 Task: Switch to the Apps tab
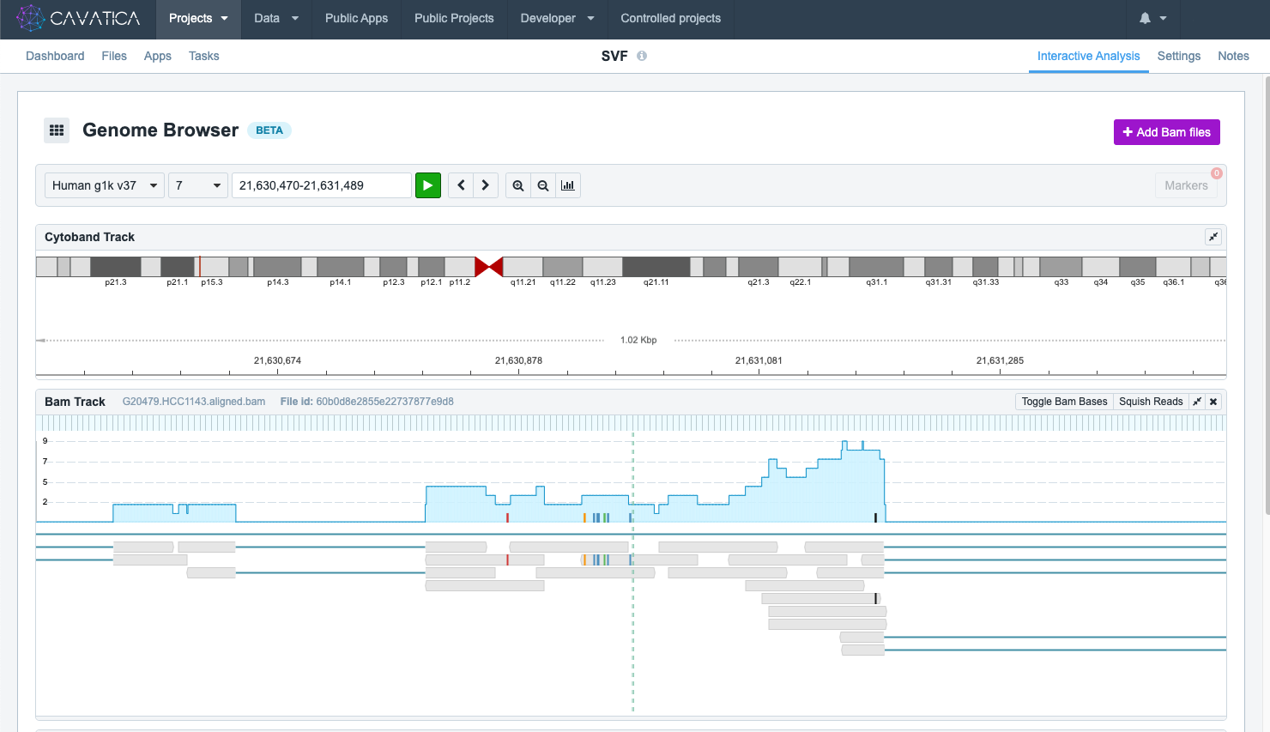pyautogui.click(x=158, y=56)
